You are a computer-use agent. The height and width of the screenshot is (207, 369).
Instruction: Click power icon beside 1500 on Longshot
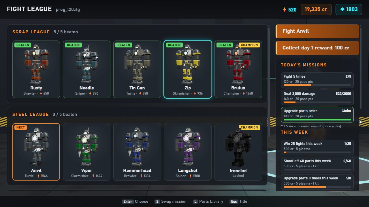coord(191,176)
